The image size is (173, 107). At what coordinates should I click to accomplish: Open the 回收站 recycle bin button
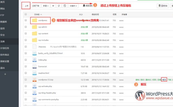pyautogui.click(x=163, y=6)
